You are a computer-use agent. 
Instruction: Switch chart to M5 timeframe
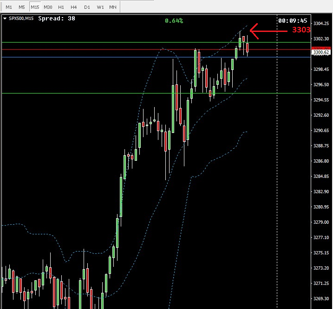pos(22,7)
